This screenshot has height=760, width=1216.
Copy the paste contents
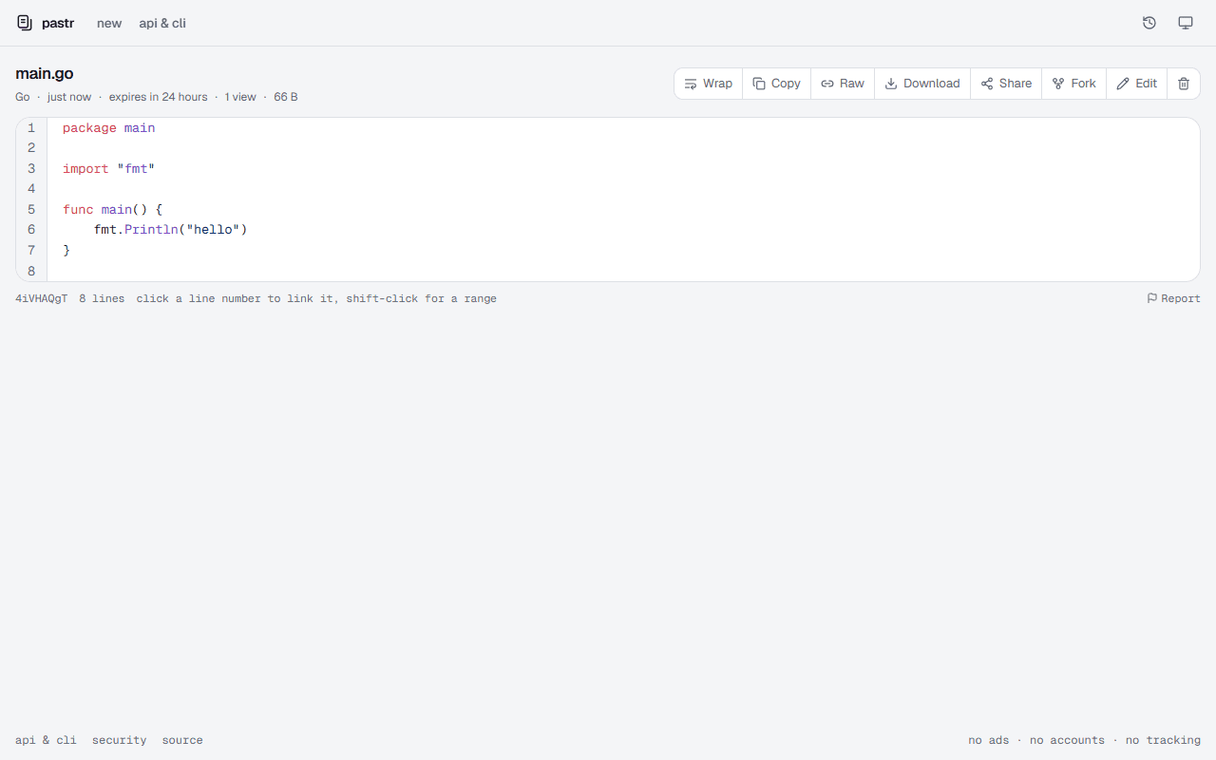[x=777, y=84]
